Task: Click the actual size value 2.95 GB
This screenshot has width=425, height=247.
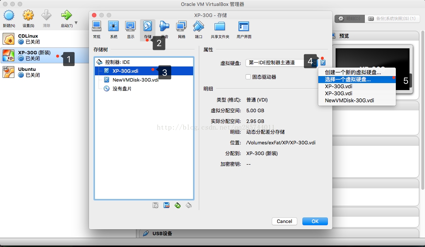Action: (255, 121)
